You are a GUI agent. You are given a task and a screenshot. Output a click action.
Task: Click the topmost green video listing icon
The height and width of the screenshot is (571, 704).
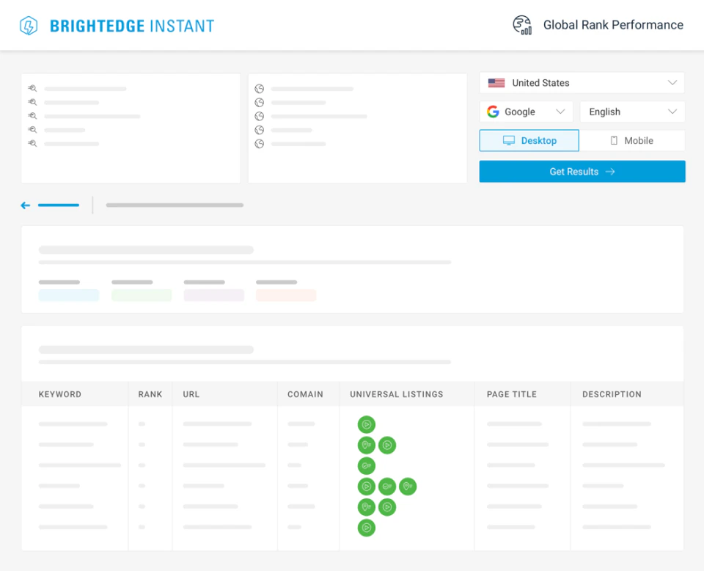click(x=366, y=424)
